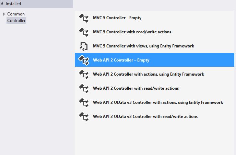Screen dimensions: 236x155
Task: Click icon for Web API 2 Controller with read/write actions
Action: 84,88
